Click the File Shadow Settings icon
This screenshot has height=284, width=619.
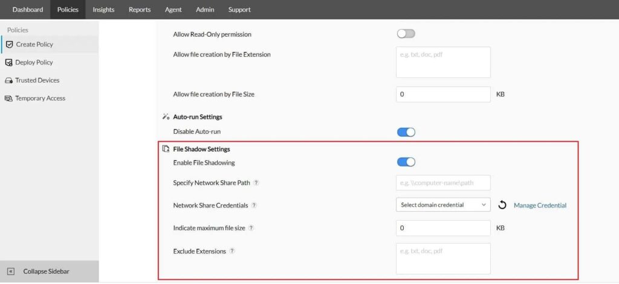point(166,149)
